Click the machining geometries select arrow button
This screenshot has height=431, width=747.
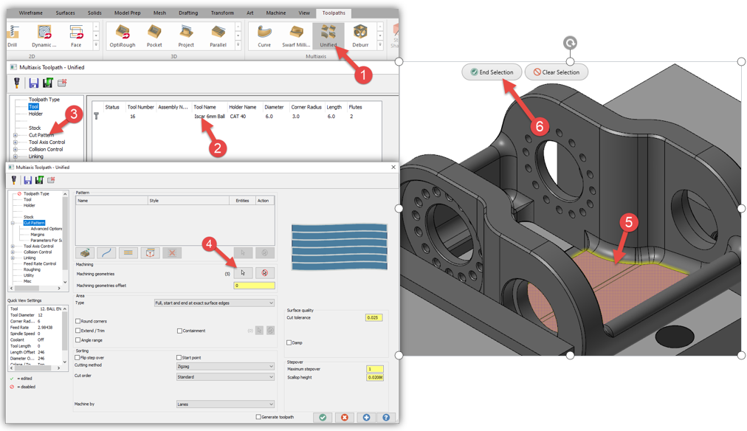coord(243,273)
